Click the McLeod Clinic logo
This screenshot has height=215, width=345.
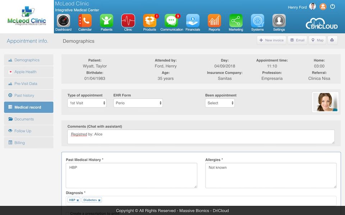[x=27, y=16]
